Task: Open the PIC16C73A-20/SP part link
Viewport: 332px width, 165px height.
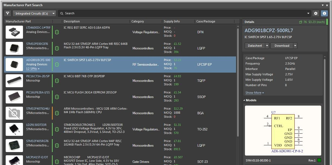Action: tap(38, 76)
